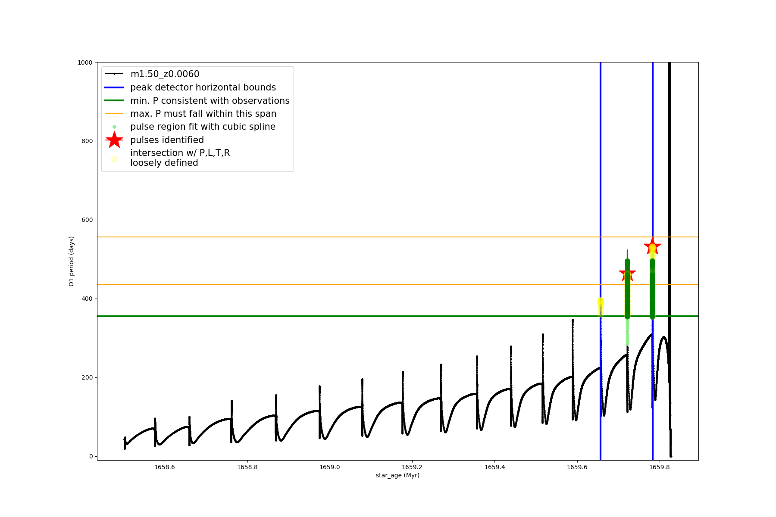Click the 1000 y-axis tick label

85,62
